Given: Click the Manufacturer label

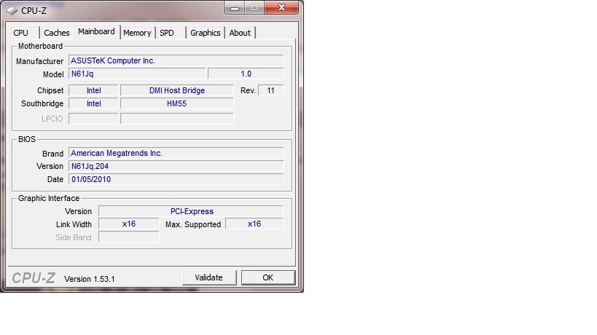Looking at the screenshot, I should point(39,61).
